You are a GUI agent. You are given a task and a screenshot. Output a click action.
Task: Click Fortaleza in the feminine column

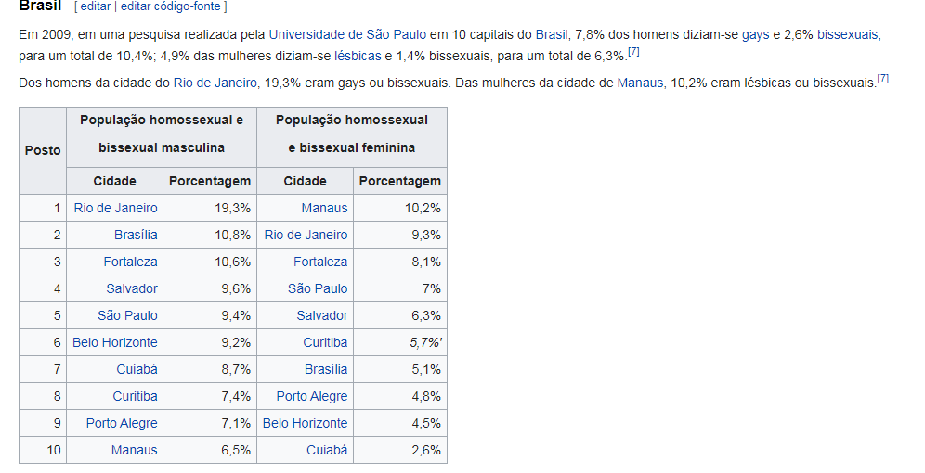(x=320, y=262)
